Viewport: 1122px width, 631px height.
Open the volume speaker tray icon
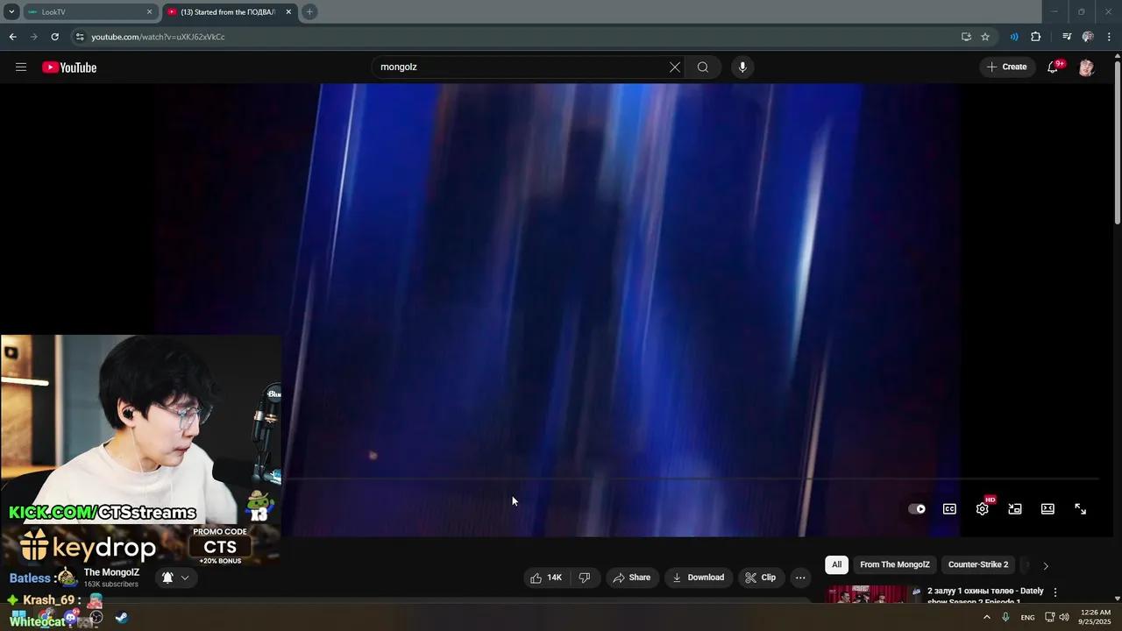[1064, 618]
